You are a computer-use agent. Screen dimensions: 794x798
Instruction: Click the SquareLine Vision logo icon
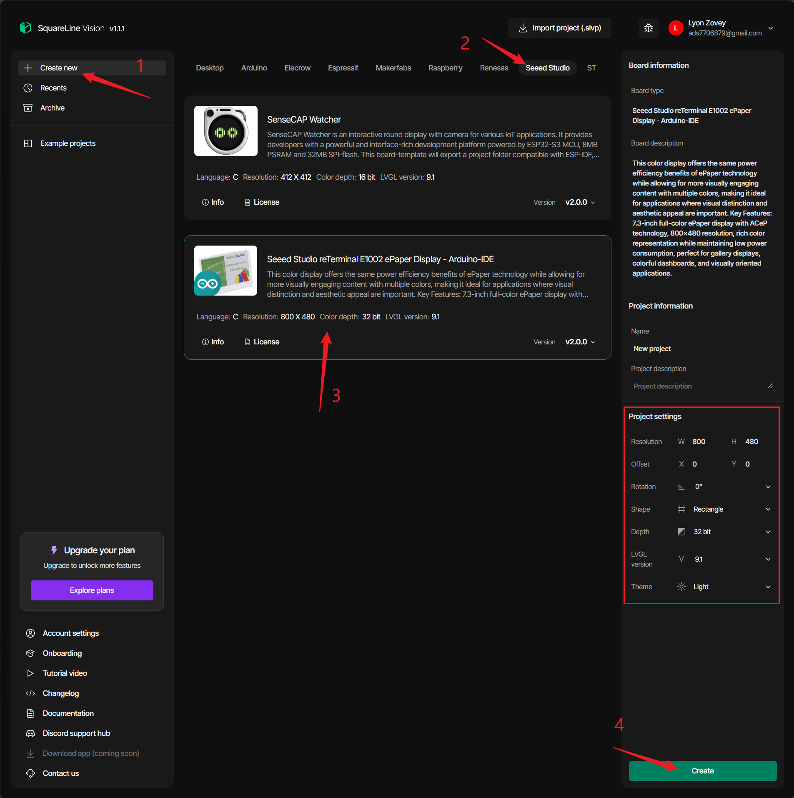[25, 28]
